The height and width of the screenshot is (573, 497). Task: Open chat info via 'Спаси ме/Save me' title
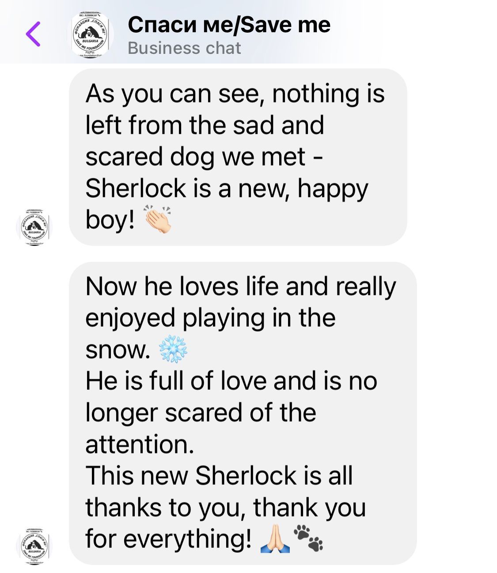tap(229, 24)
